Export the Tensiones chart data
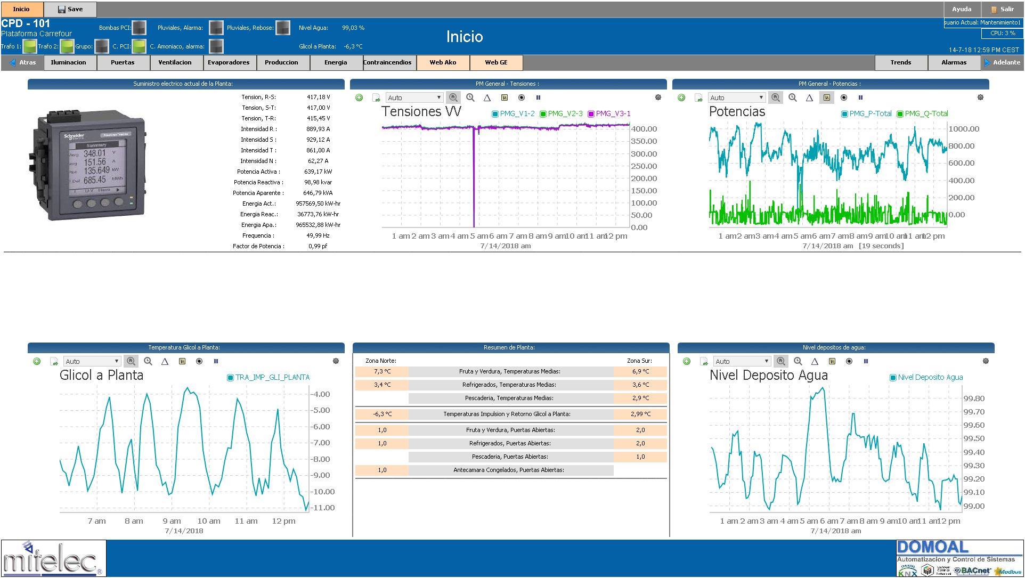Viewport: 1025px width, 578px height. click(x=376, y=97)
